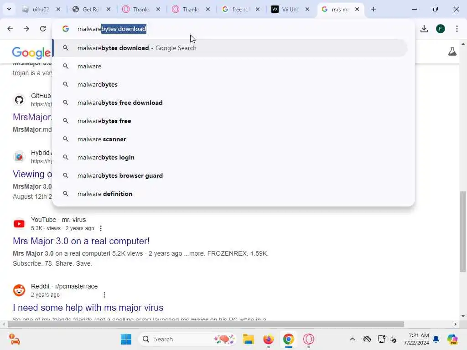Open 'Mrs Major 3.0 on a real computer!' link
467x350 pixels.
[81, 241]
